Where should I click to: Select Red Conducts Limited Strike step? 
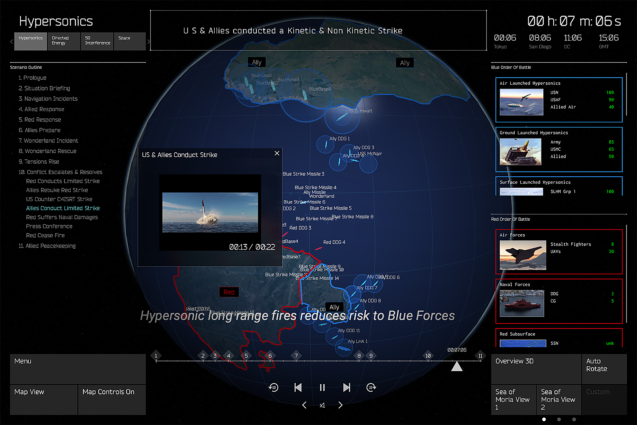(63, 181)
